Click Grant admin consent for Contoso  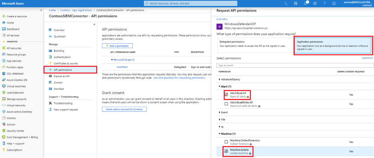[x=124, y=109]
